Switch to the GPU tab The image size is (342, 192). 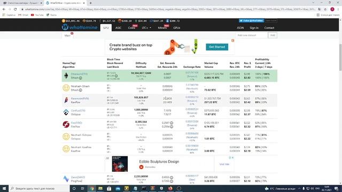[x=106, y=28]
